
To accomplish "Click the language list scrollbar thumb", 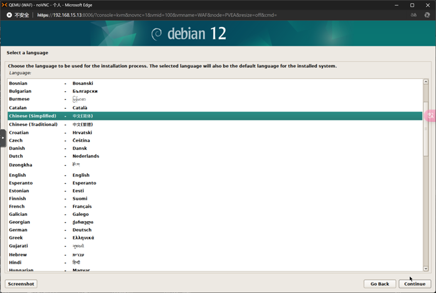I will tap(426, 129).
